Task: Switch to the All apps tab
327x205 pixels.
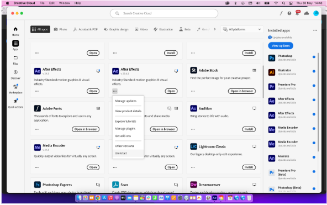Action: coord(40,29)
